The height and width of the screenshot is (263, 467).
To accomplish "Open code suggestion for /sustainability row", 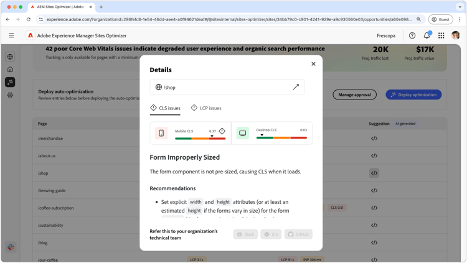I will [374, 225].
